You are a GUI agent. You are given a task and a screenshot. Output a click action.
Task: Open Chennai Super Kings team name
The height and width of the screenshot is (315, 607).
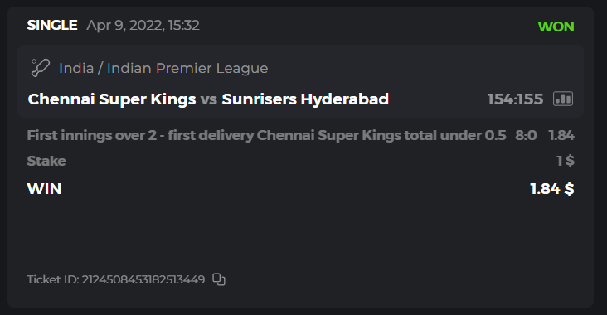coord(112,99)
